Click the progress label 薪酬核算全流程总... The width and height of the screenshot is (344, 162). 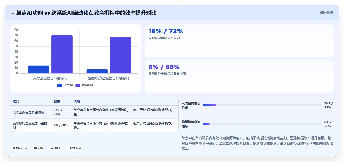191,124
